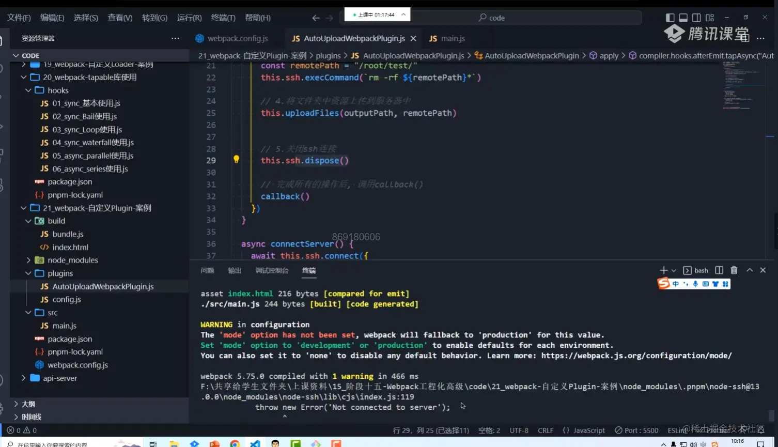Open the 终端(T) menu
The image size is (778, 447).
[x=223, y=18]
